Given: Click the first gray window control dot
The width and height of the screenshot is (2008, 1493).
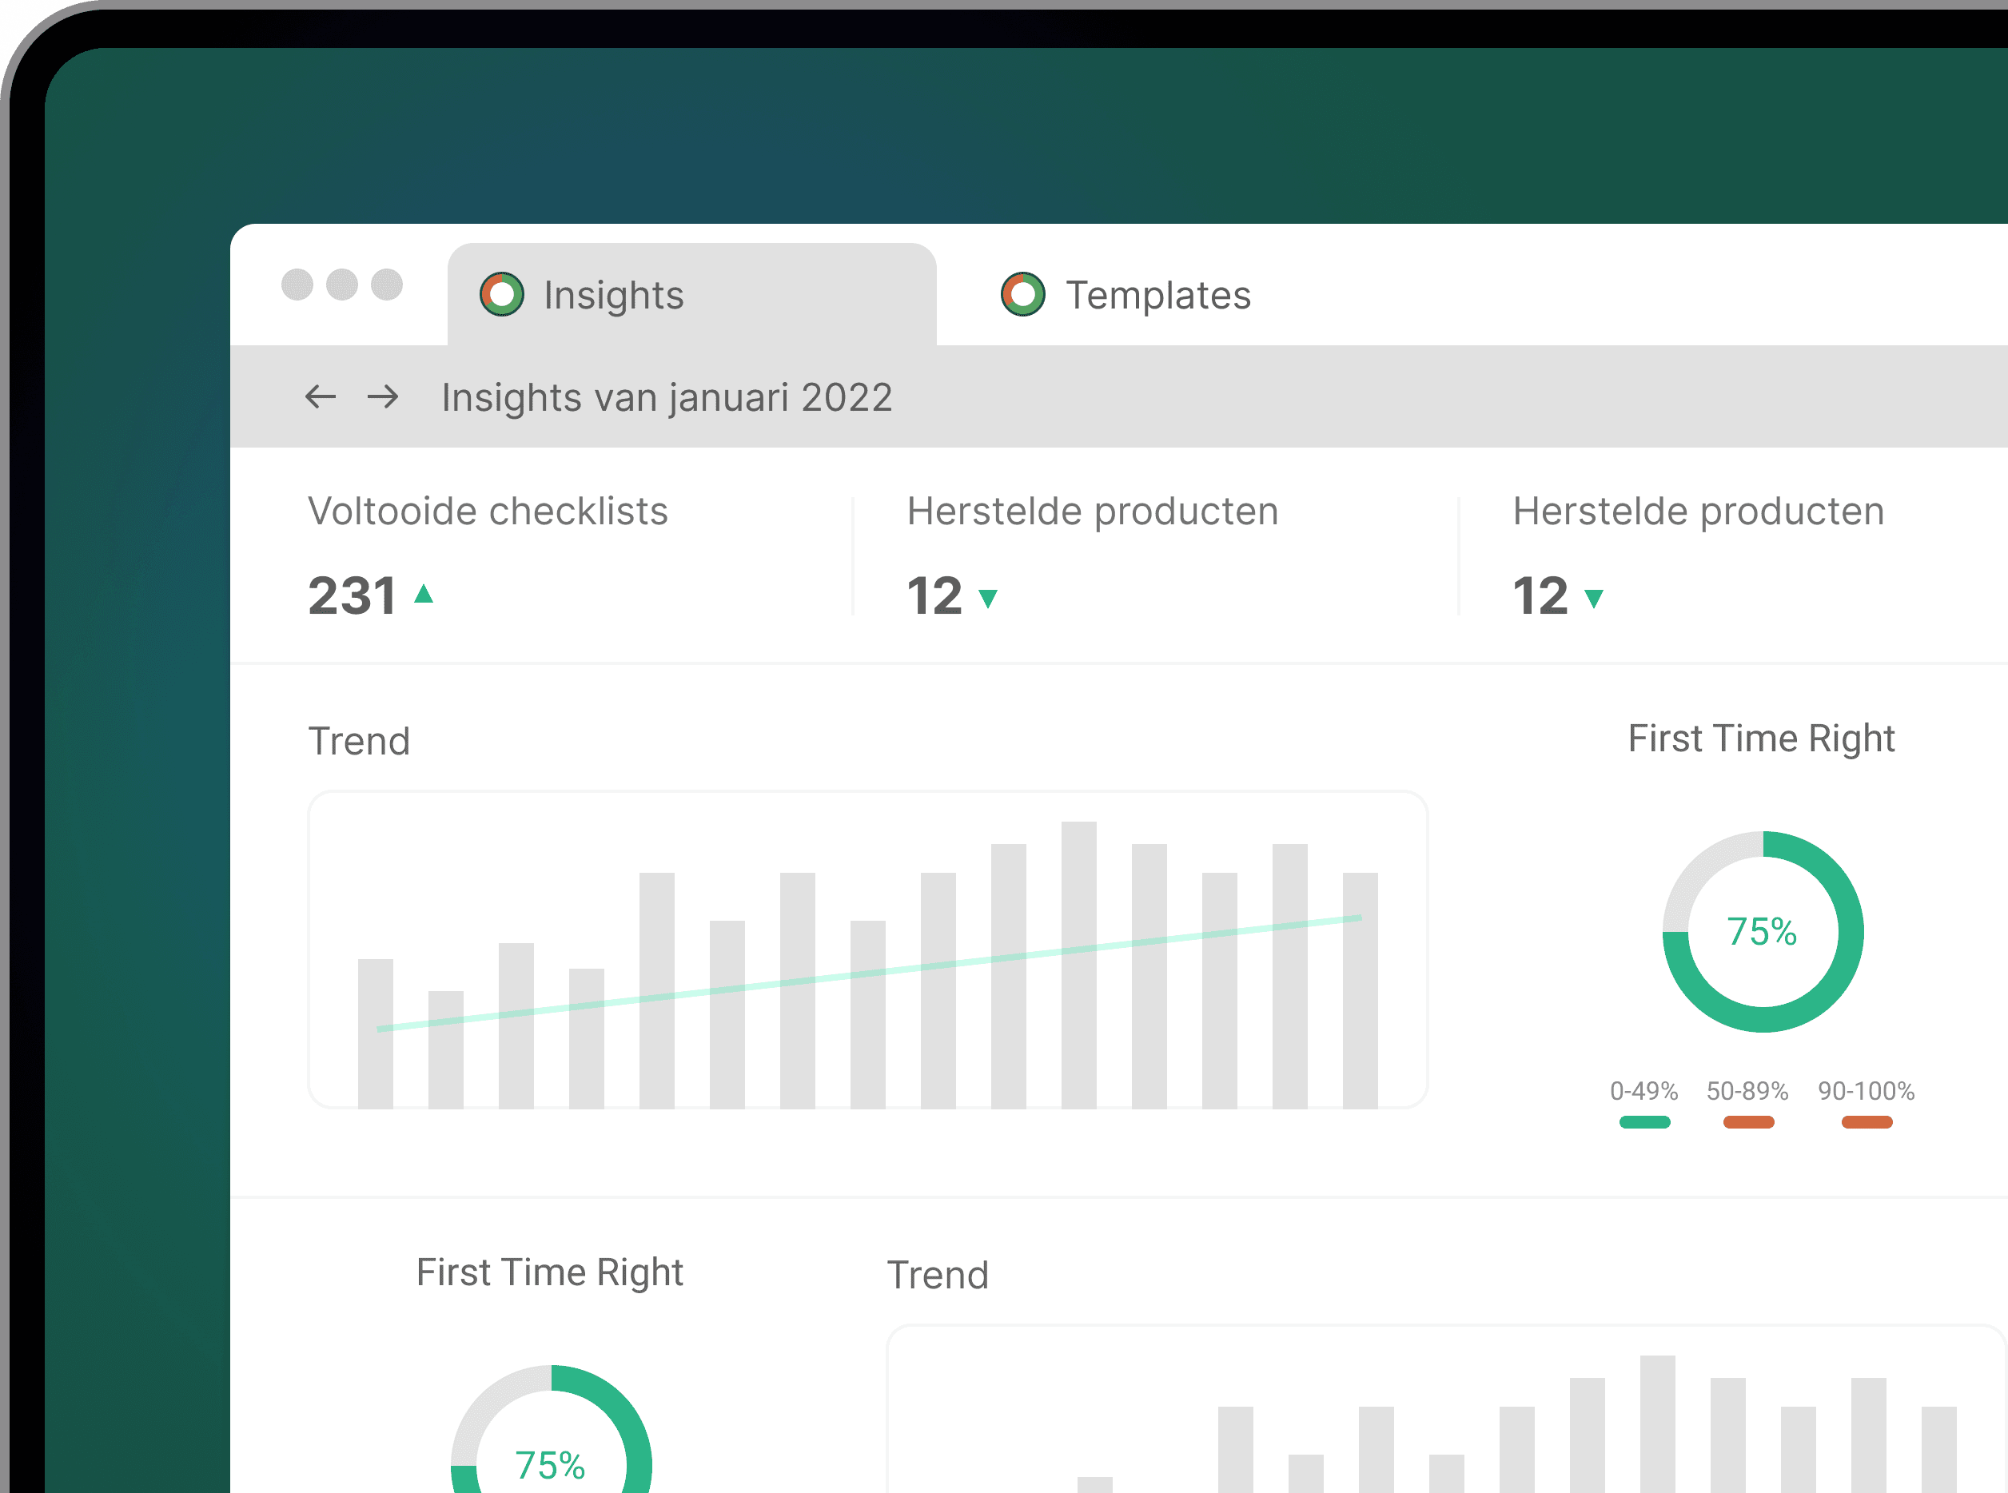Looking at the screenshot, I should pos(297,285).
